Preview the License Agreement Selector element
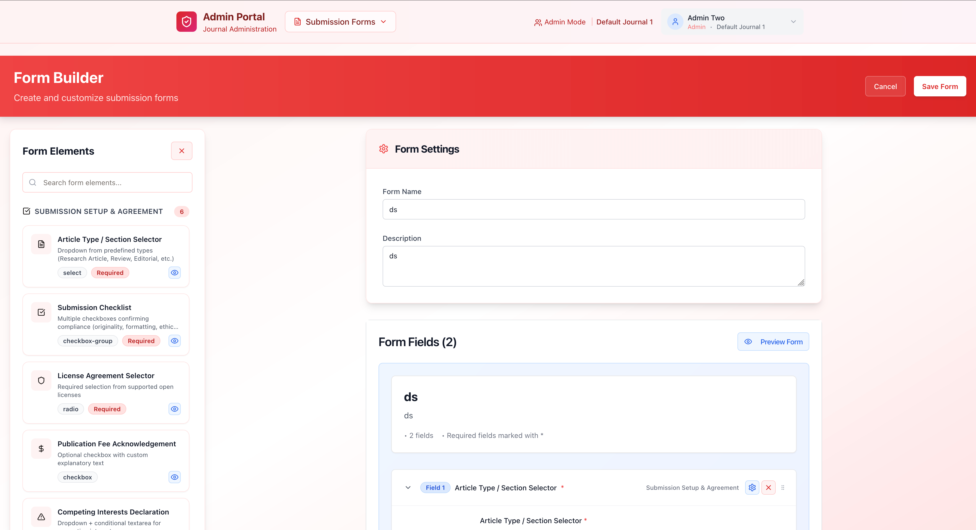The width and height of the screenshot is (976, 530). coord(175,409)
